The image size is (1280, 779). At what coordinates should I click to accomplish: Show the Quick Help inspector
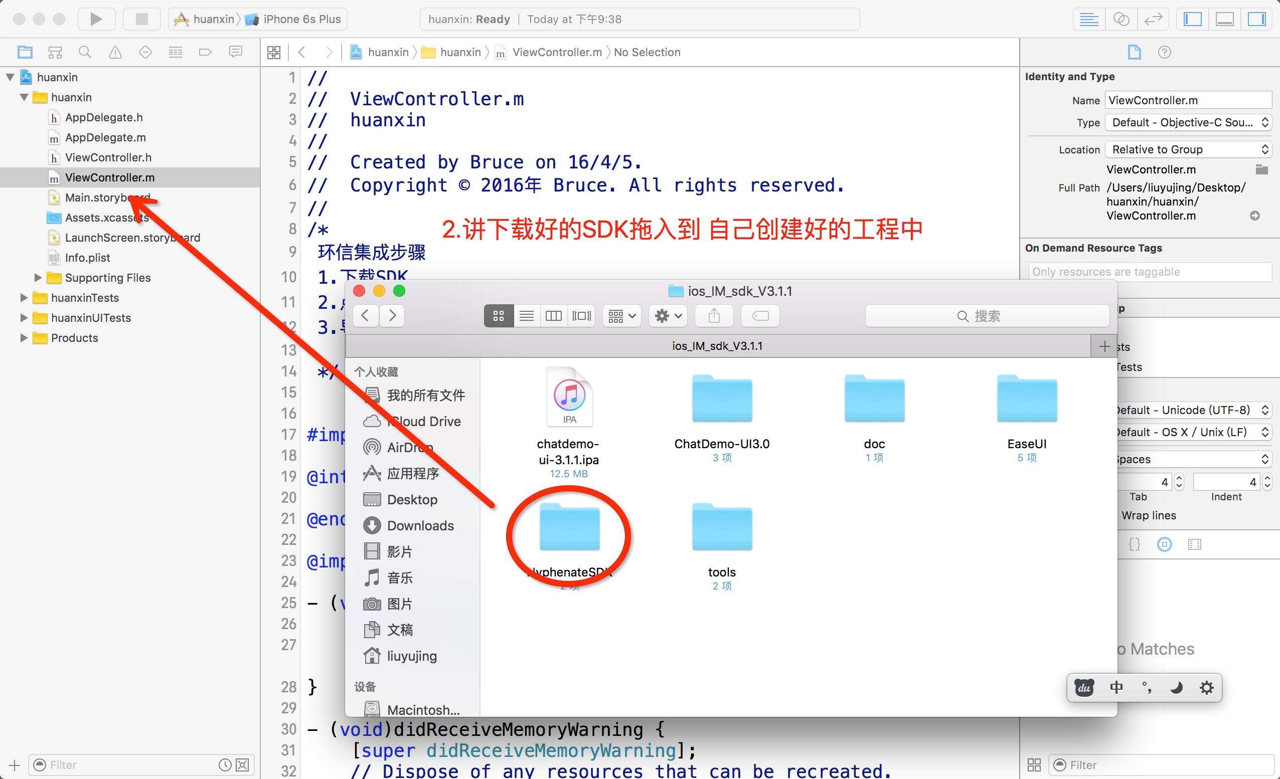(x=1165, y=52)
